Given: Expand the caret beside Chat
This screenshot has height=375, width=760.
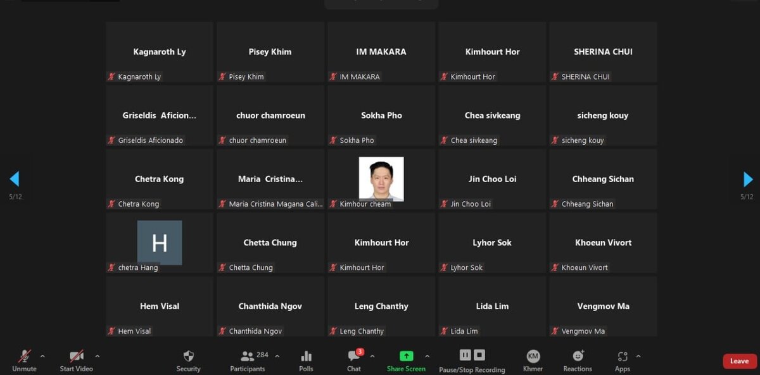Looking at the screenshot, I should [x=372, y=356].
